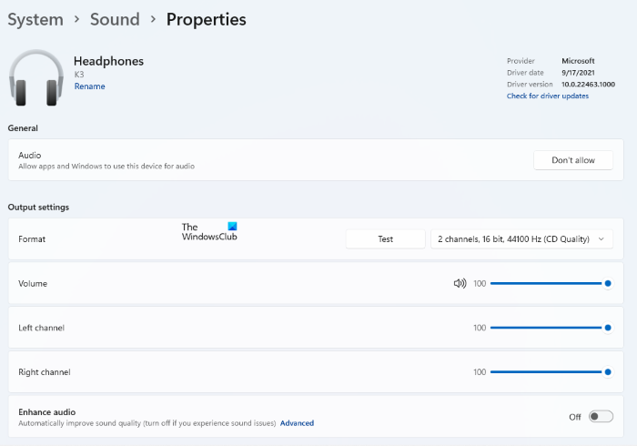Viewport: 637px width, 446px height.
Task: Click the Properties page title
Action: tap(206, 19)
